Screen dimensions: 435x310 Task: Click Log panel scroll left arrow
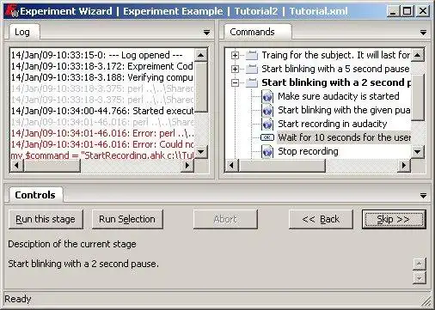16,165
